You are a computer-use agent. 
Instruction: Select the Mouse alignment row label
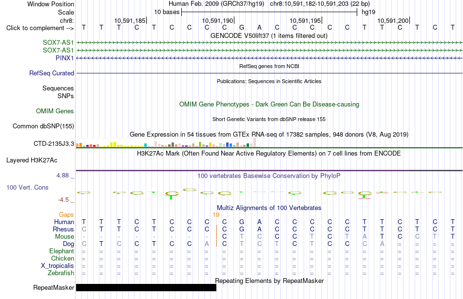pyautogui.click(x=64, y=237)
